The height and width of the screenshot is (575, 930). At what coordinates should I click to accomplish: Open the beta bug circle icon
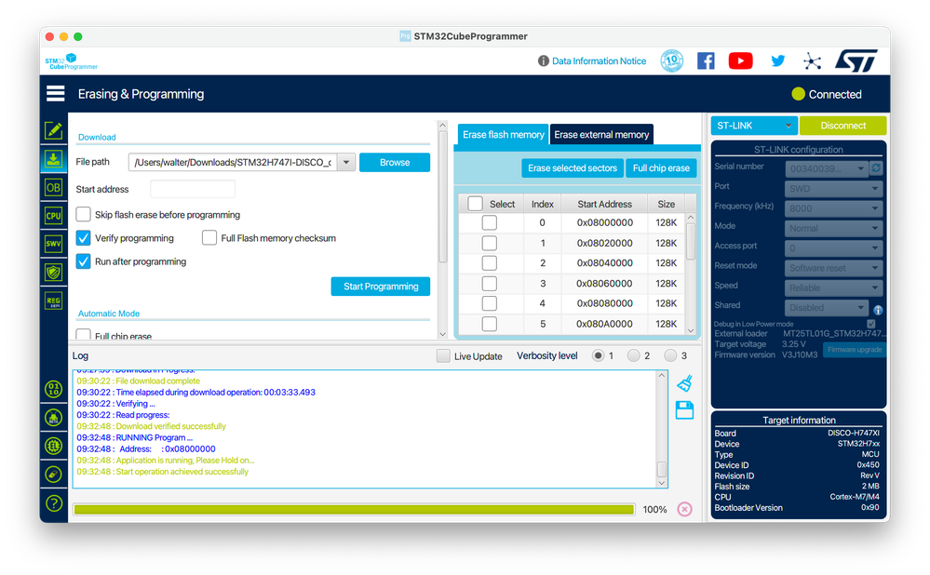coord(53,418)
